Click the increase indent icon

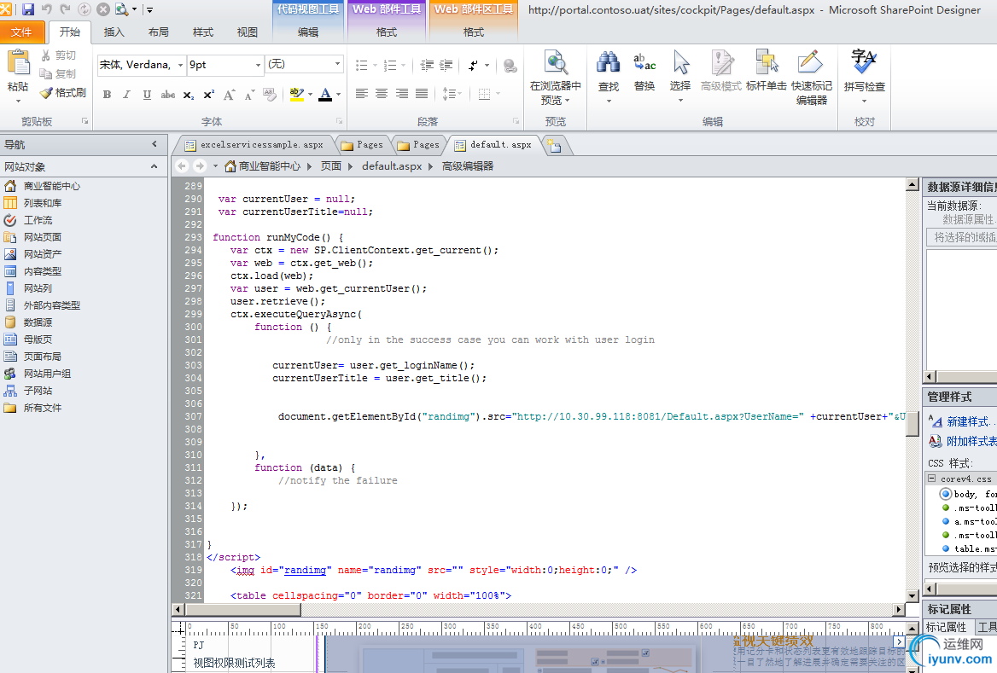coord(446,65)
